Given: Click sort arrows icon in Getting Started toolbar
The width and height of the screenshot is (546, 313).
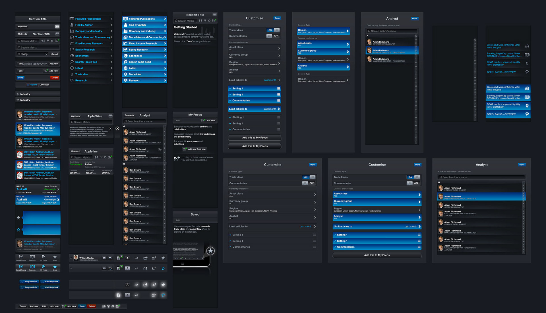Looking at the screenshot, I should (x=200, y=21).
